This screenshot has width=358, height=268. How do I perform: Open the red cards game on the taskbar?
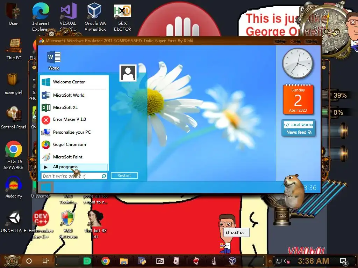pyautogui.click(x=196, y=261)
